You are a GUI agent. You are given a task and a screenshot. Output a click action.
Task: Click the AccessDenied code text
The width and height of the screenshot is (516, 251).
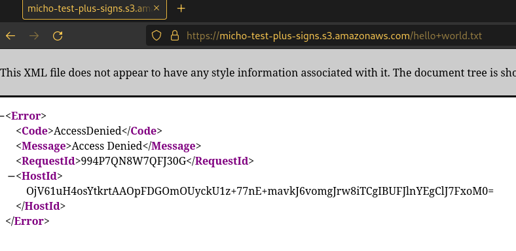pyautogui.click(x=88, y=131)
